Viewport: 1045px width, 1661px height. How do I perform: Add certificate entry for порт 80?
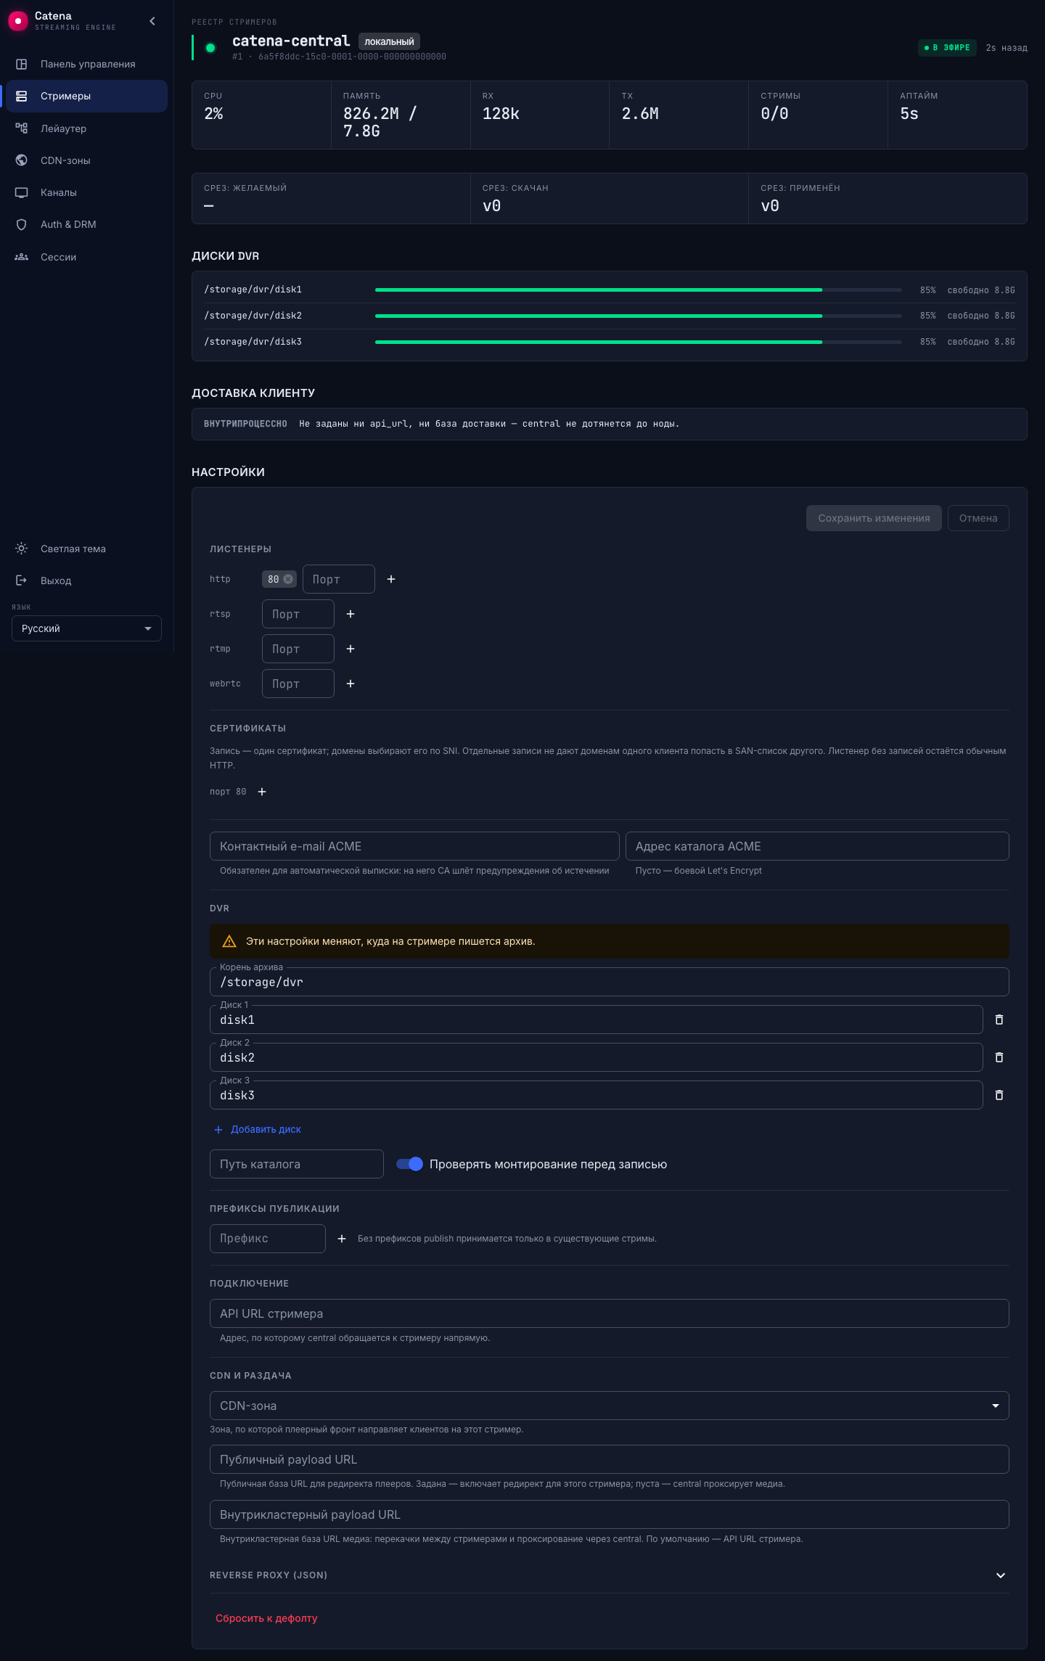coord(262,792)
